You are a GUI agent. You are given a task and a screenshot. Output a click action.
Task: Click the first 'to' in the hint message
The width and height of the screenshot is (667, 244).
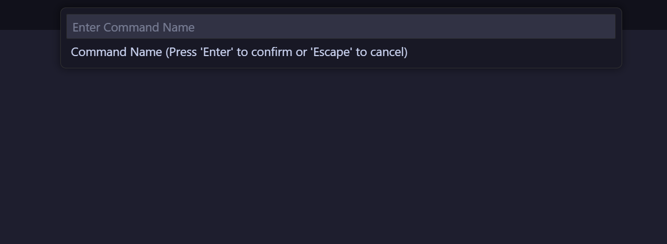pos(242,52)
